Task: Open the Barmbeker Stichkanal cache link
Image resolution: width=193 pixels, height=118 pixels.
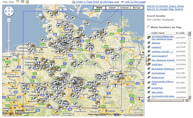Action: tap(163, 69)
